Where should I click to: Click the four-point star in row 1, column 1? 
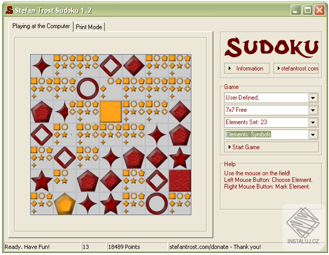pos(42,65)
